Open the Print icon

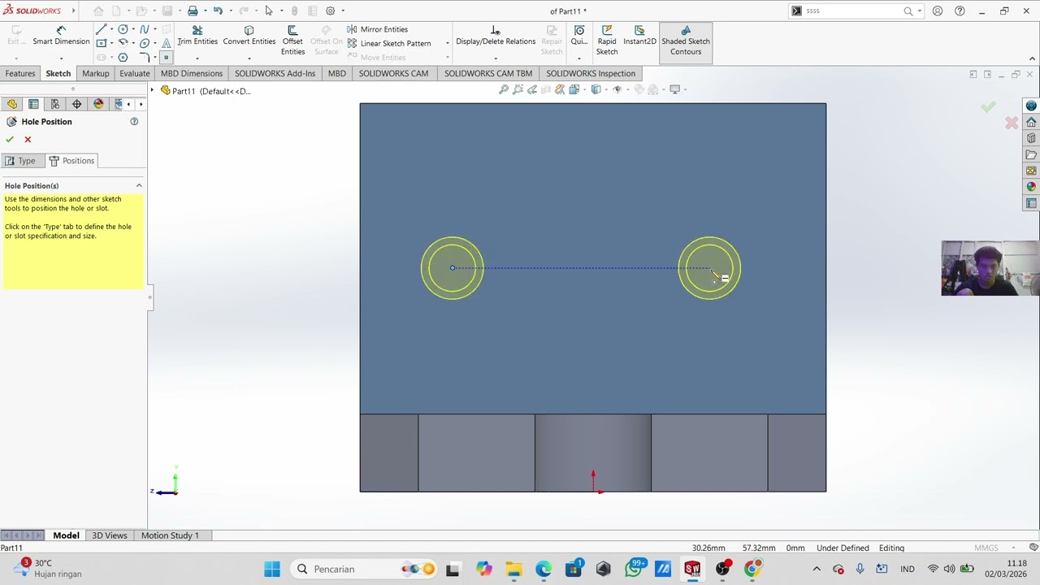[x=193, y=11]
